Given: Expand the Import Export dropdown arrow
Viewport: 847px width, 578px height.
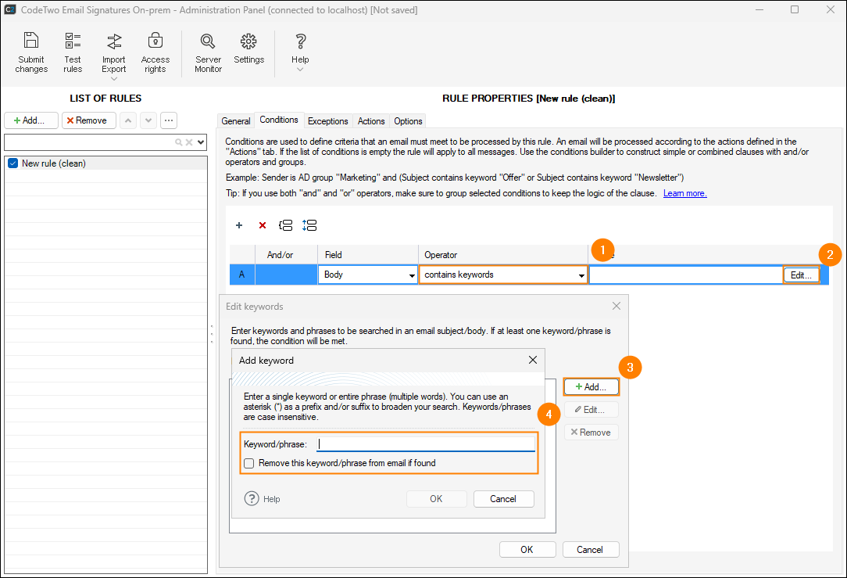Looking at the screenshot, I should coord(114,79).
